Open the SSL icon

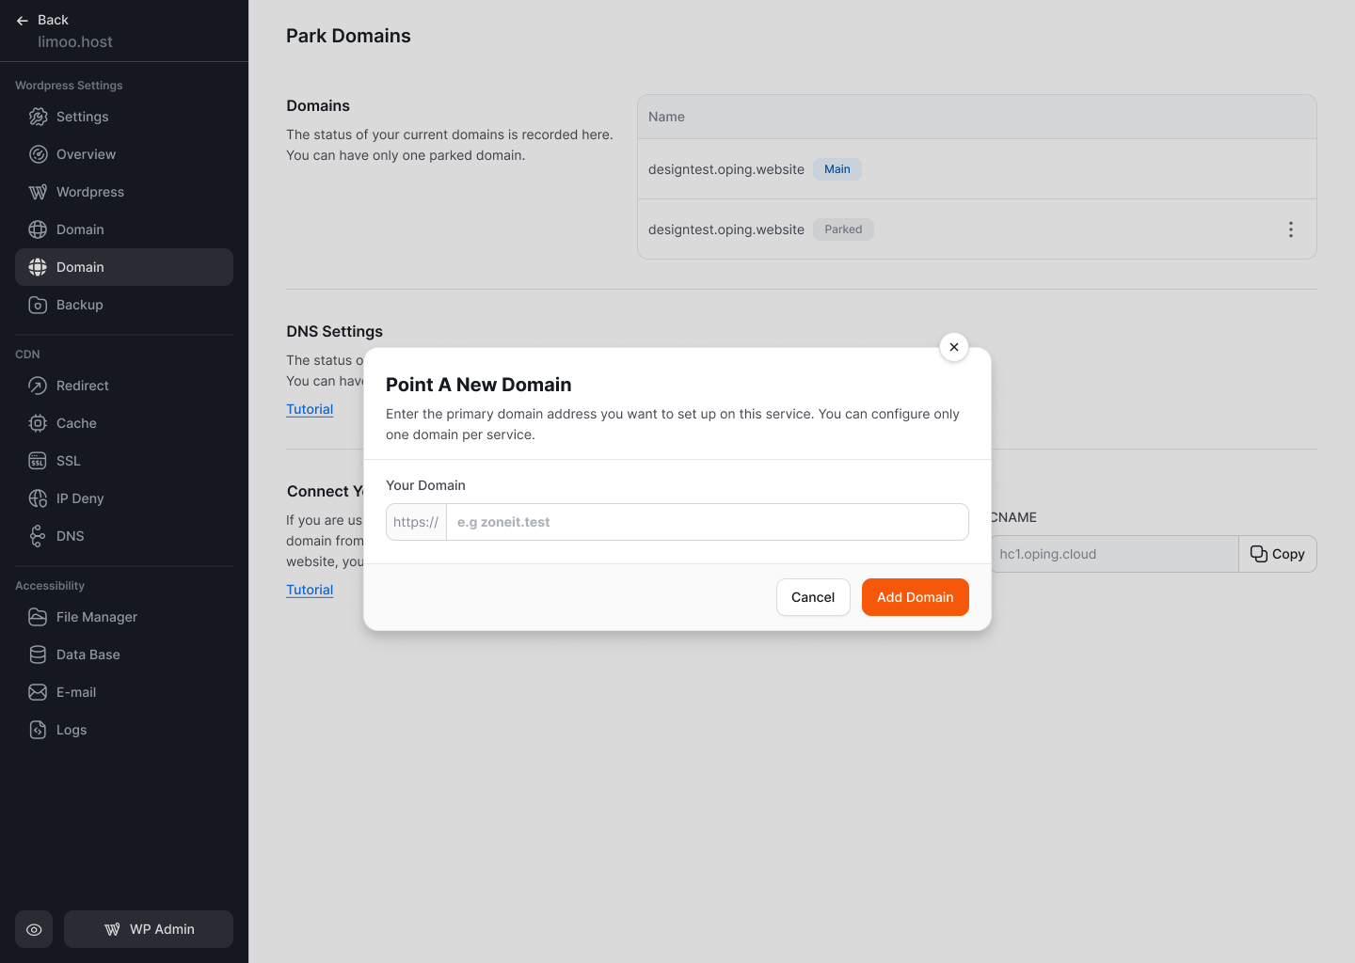[38, 461]
